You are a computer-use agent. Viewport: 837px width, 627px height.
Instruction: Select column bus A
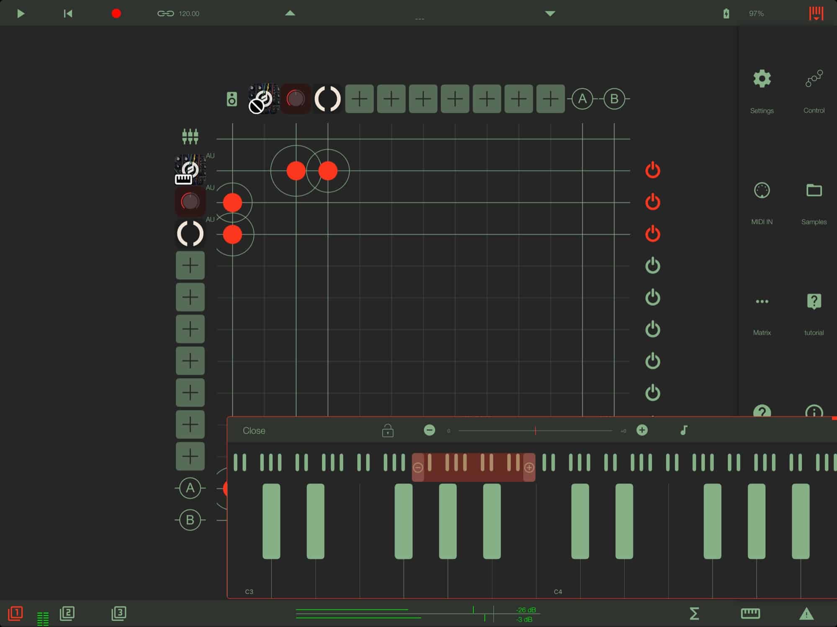[x=582, y=99]
